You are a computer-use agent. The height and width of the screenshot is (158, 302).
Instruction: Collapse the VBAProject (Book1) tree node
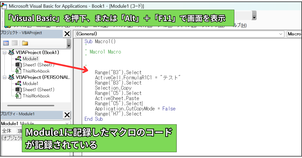[4, 52]
